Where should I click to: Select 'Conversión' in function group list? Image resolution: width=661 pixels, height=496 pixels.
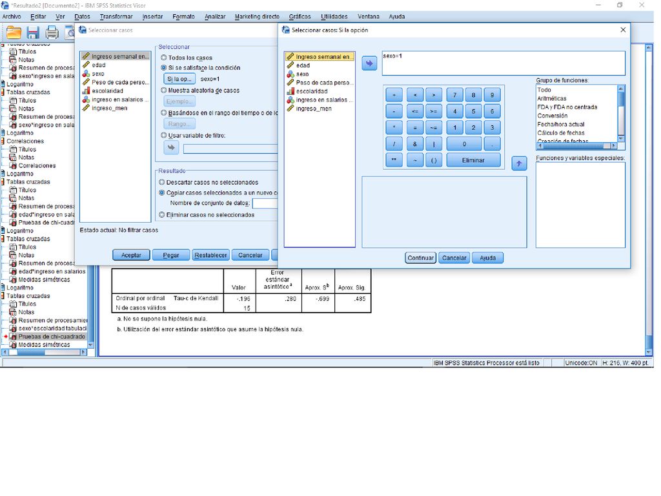coord(553,116)
